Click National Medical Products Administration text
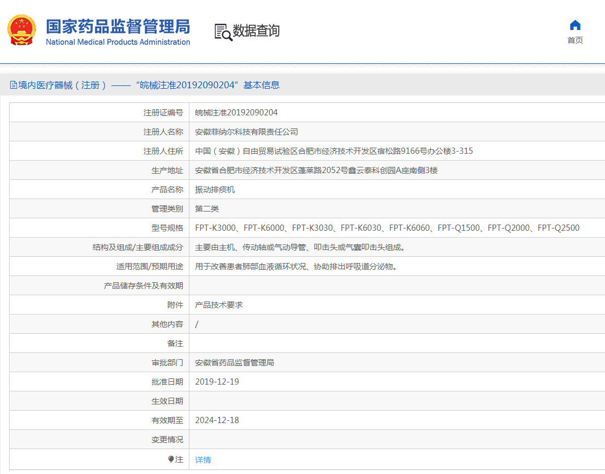This screenshot has height=474, width=605. [x=118, y=42]
